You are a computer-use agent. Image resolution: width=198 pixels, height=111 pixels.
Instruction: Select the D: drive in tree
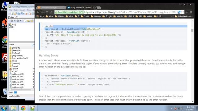point(12,27)
